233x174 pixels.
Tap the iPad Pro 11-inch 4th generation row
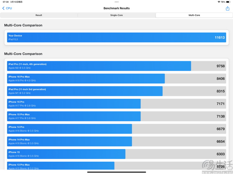116,66
